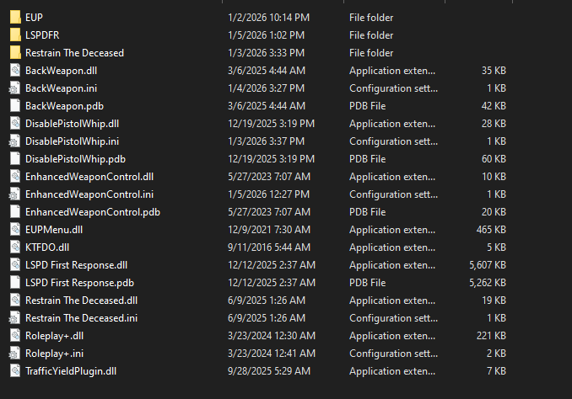
Task: Click the DisablePistolWhip.pdb file icon
Action: 14,158
